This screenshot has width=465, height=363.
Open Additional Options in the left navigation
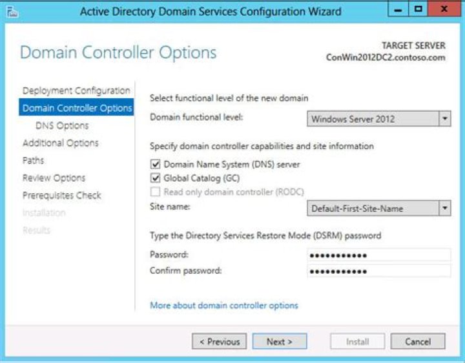click(61, 143)
